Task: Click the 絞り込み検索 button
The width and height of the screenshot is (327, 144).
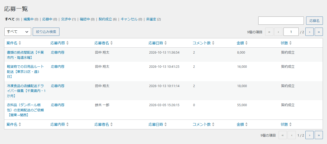Action: 46,32
